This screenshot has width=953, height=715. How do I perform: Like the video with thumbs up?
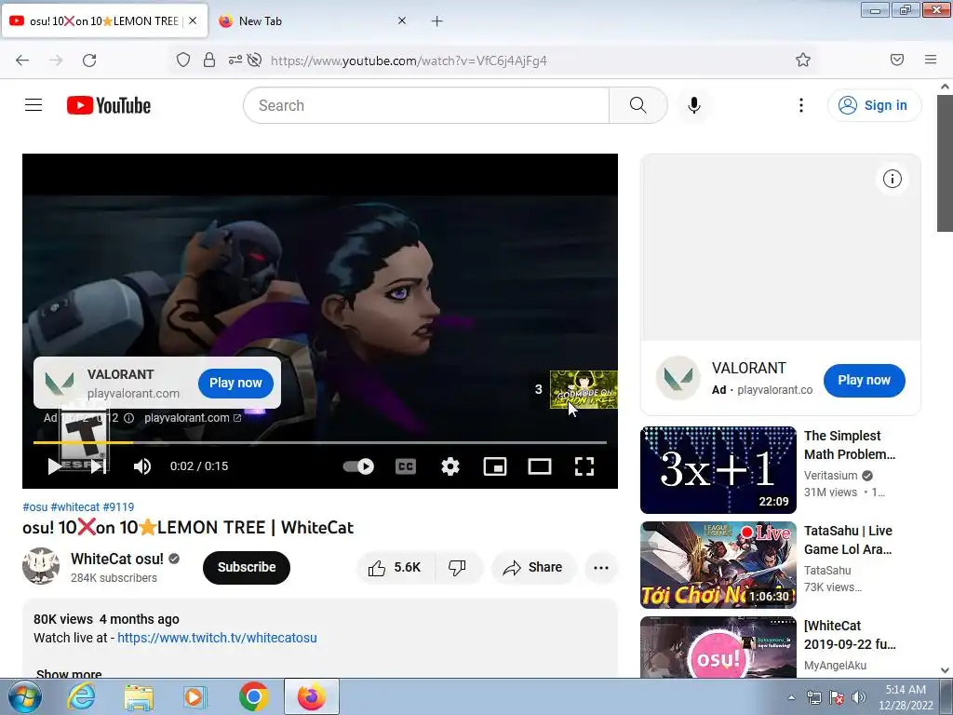(395, 567)
